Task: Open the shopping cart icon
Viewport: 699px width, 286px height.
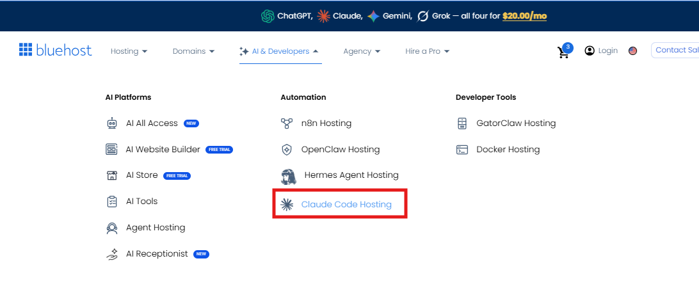Action: point(563,52)
